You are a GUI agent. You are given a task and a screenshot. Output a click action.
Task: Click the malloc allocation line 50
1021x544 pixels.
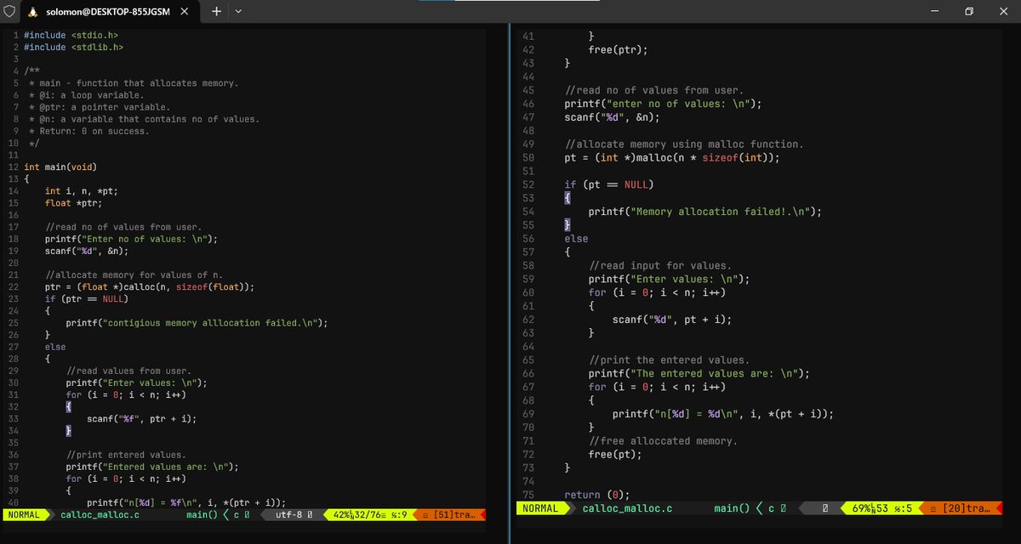672,158
